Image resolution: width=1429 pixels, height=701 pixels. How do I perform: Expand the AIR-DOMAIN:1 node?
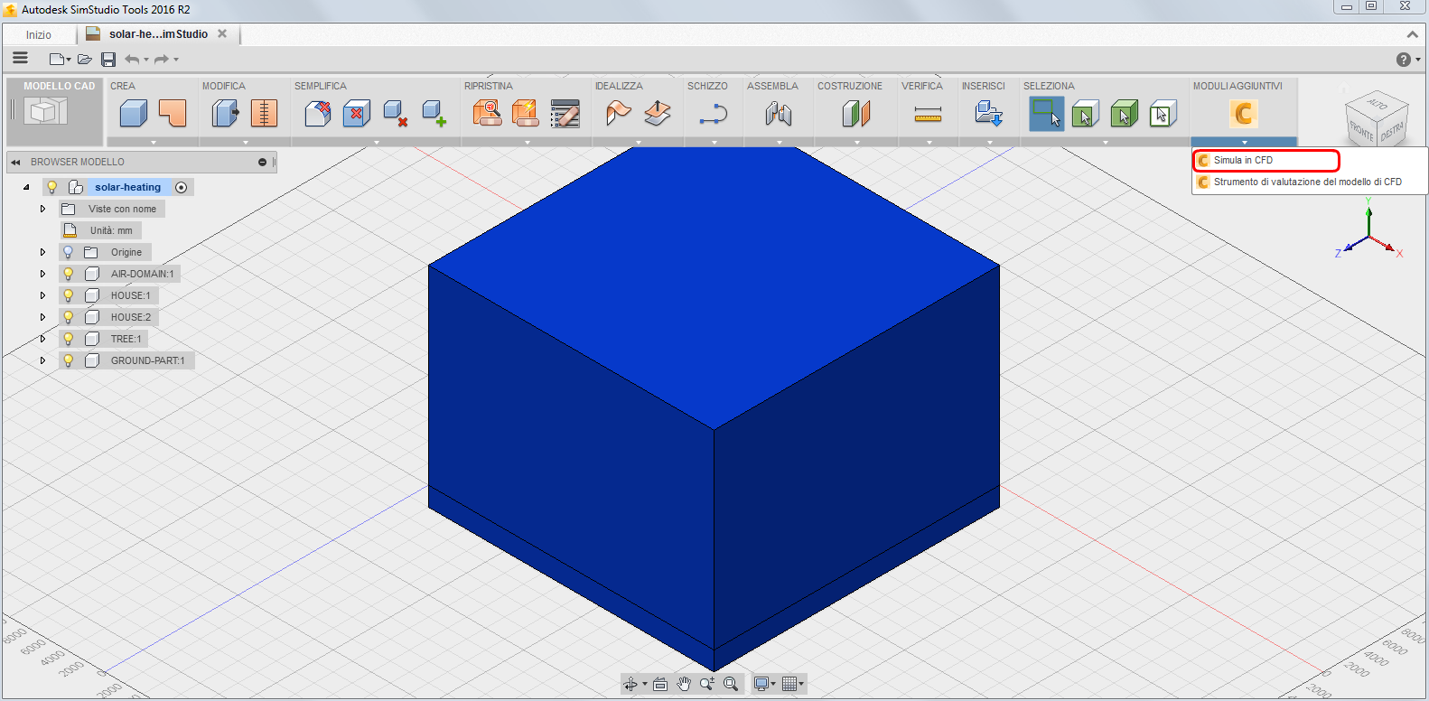(x=42, y=274)
